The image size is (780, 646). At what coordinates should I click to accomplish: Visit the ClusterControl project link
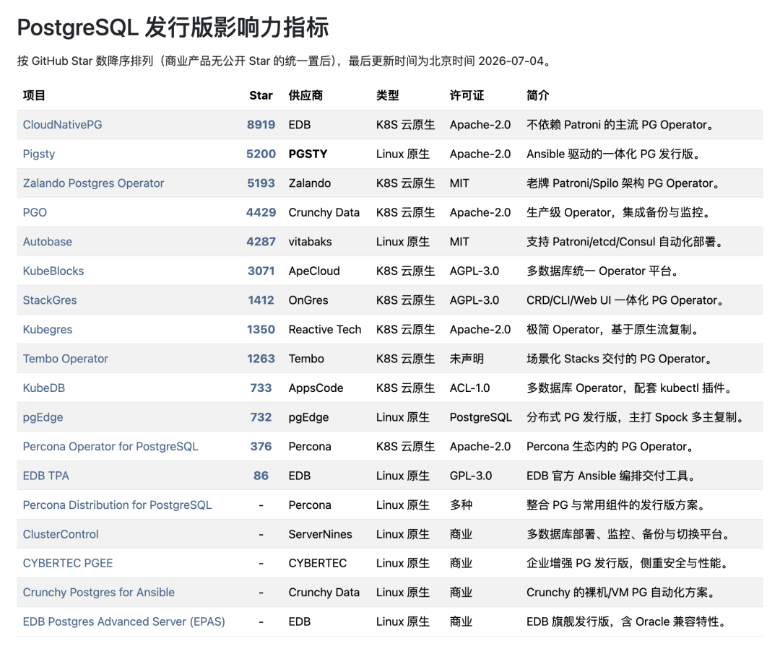(61, 535)
